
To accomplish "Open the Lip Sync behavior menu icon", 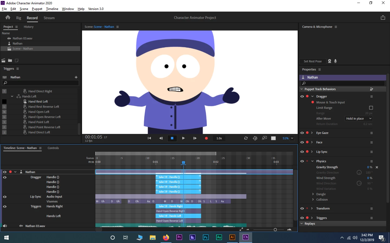I will click(372, 152).
